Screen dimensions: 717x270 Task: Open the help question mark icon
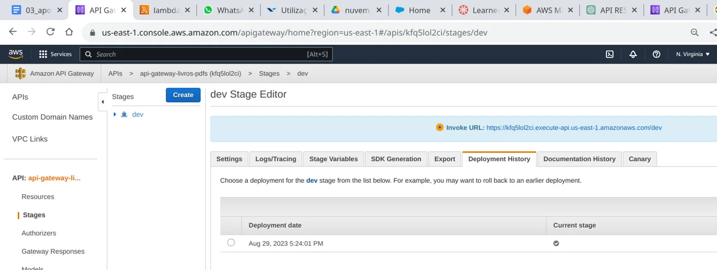(x=657, y=54)
